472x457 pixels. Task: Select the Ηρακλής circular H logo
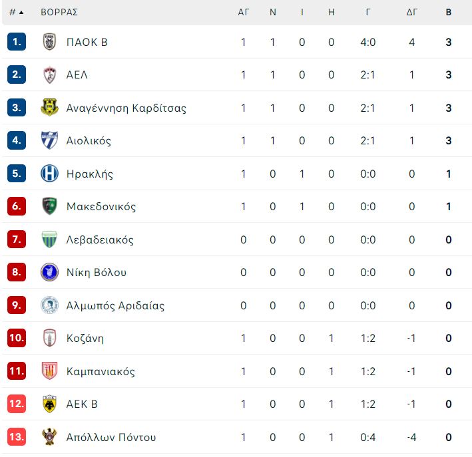(x=49, y=174)
